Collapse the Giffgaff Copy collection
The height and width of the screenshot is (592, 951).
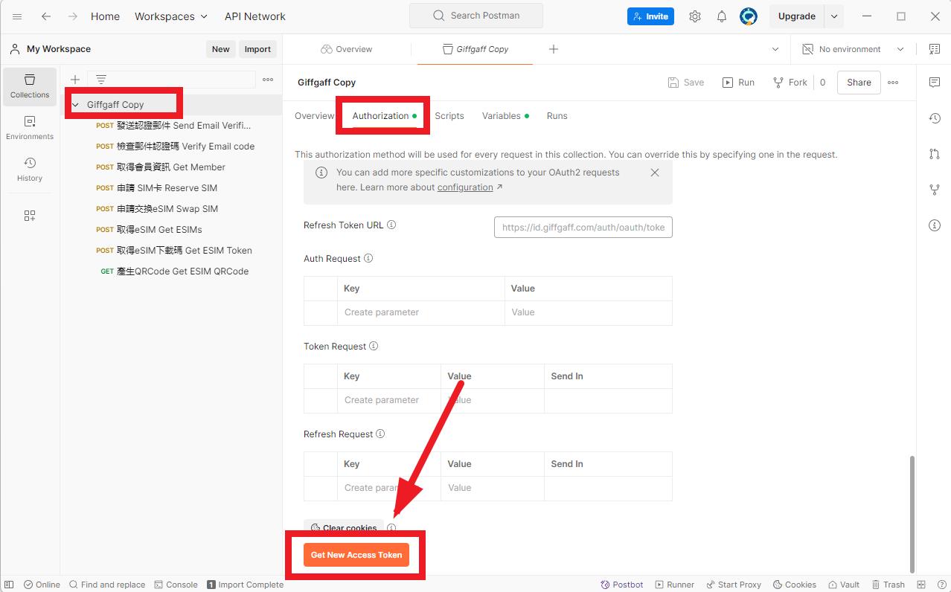point(75,105)
